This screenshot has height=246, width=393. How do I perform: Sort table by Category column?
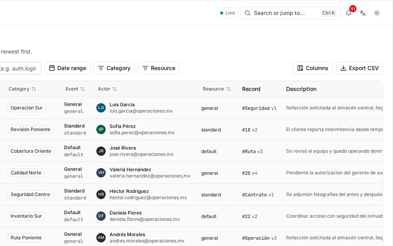[x=22, y=89]
